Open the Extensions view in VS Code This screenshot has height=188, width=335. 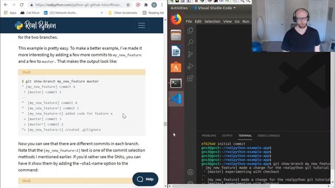coord(191,78)
